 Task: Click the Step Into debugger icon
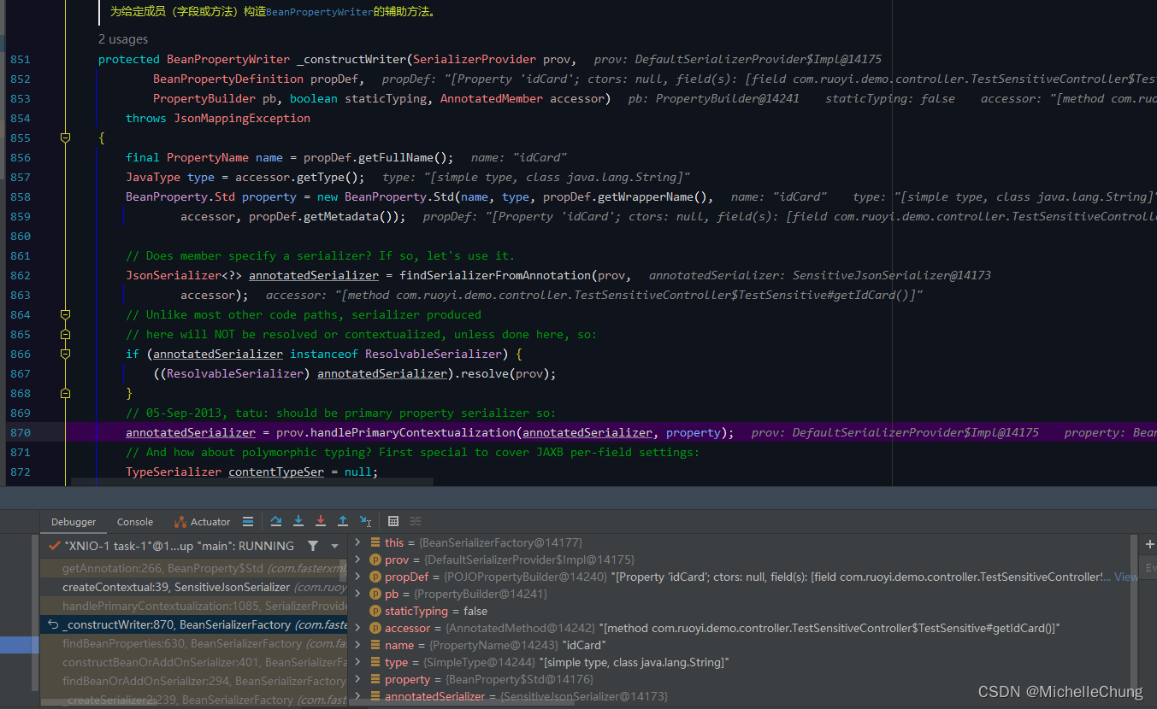[x=298, y=521]
